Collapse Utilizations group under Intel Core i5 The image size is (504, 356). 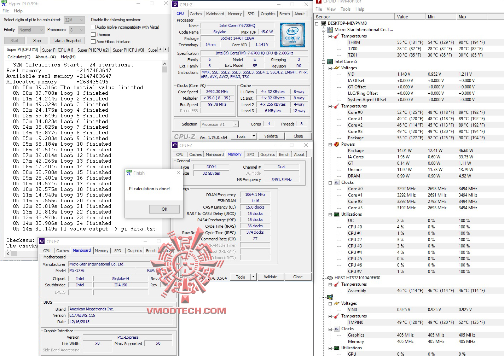click(330, 215)
